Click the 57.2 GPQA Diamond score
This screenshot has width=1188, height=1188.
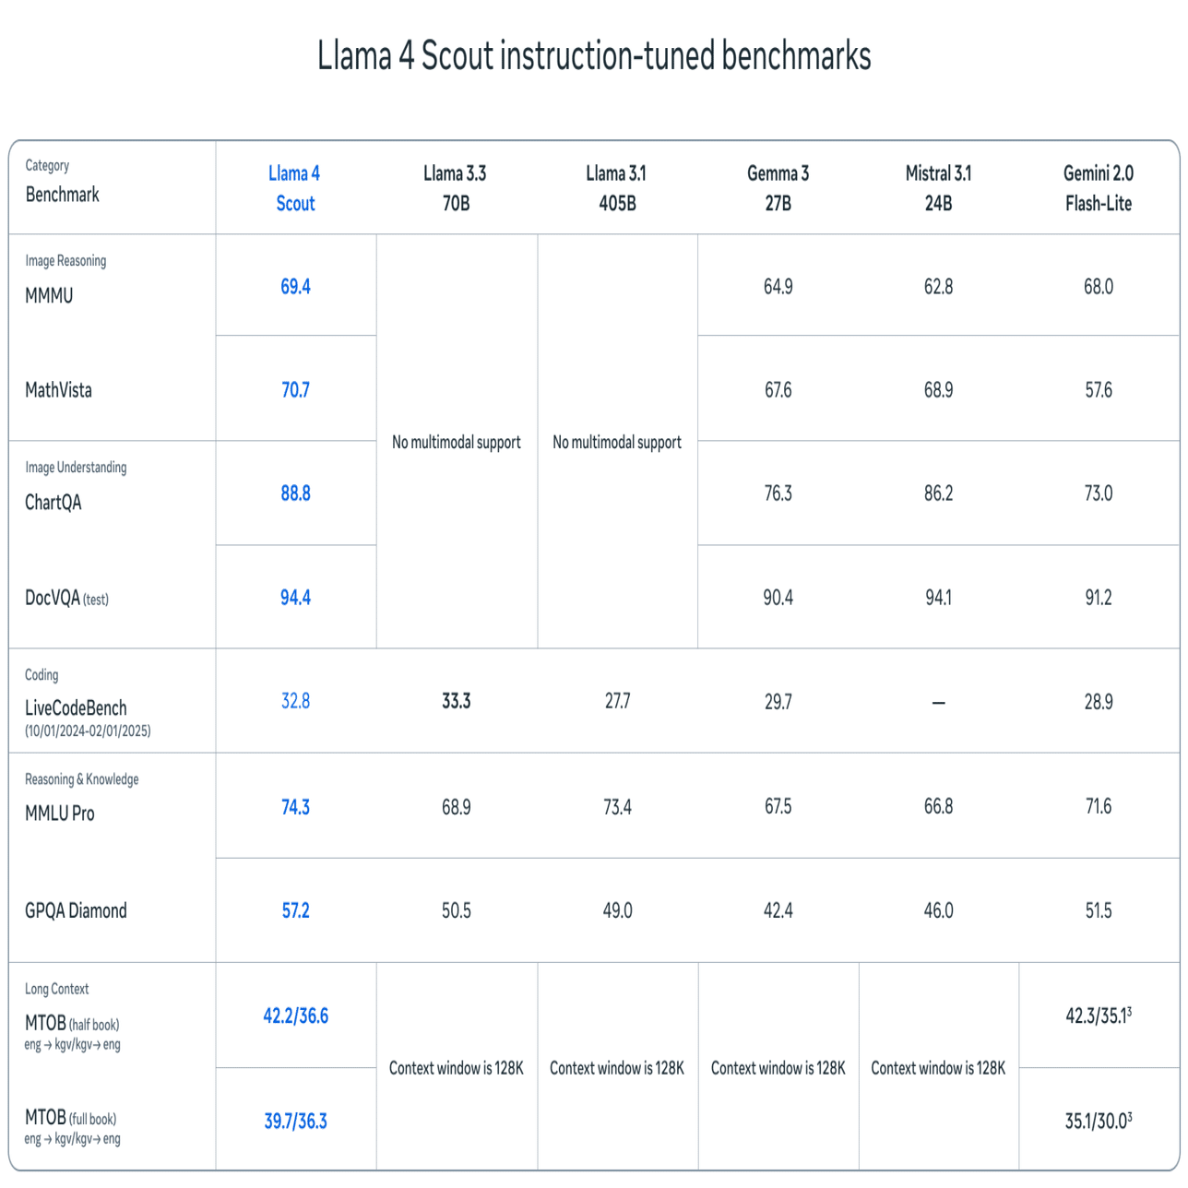295,911
